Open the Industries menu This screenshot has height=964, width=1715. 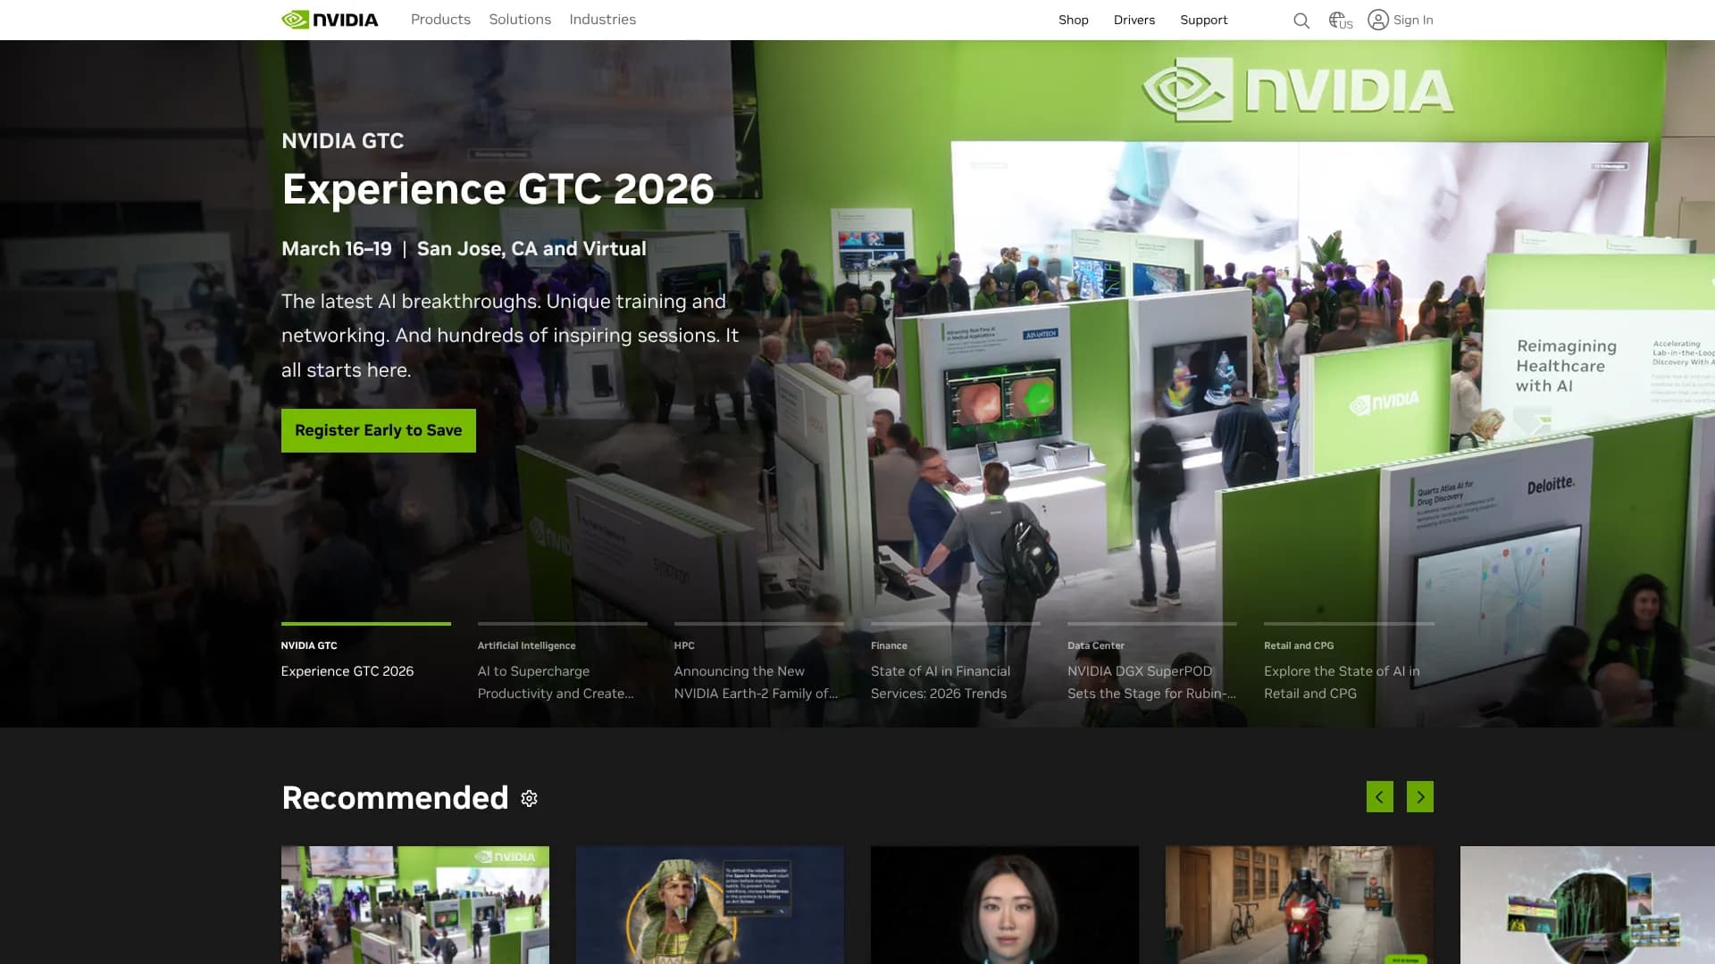click(603, 20)
